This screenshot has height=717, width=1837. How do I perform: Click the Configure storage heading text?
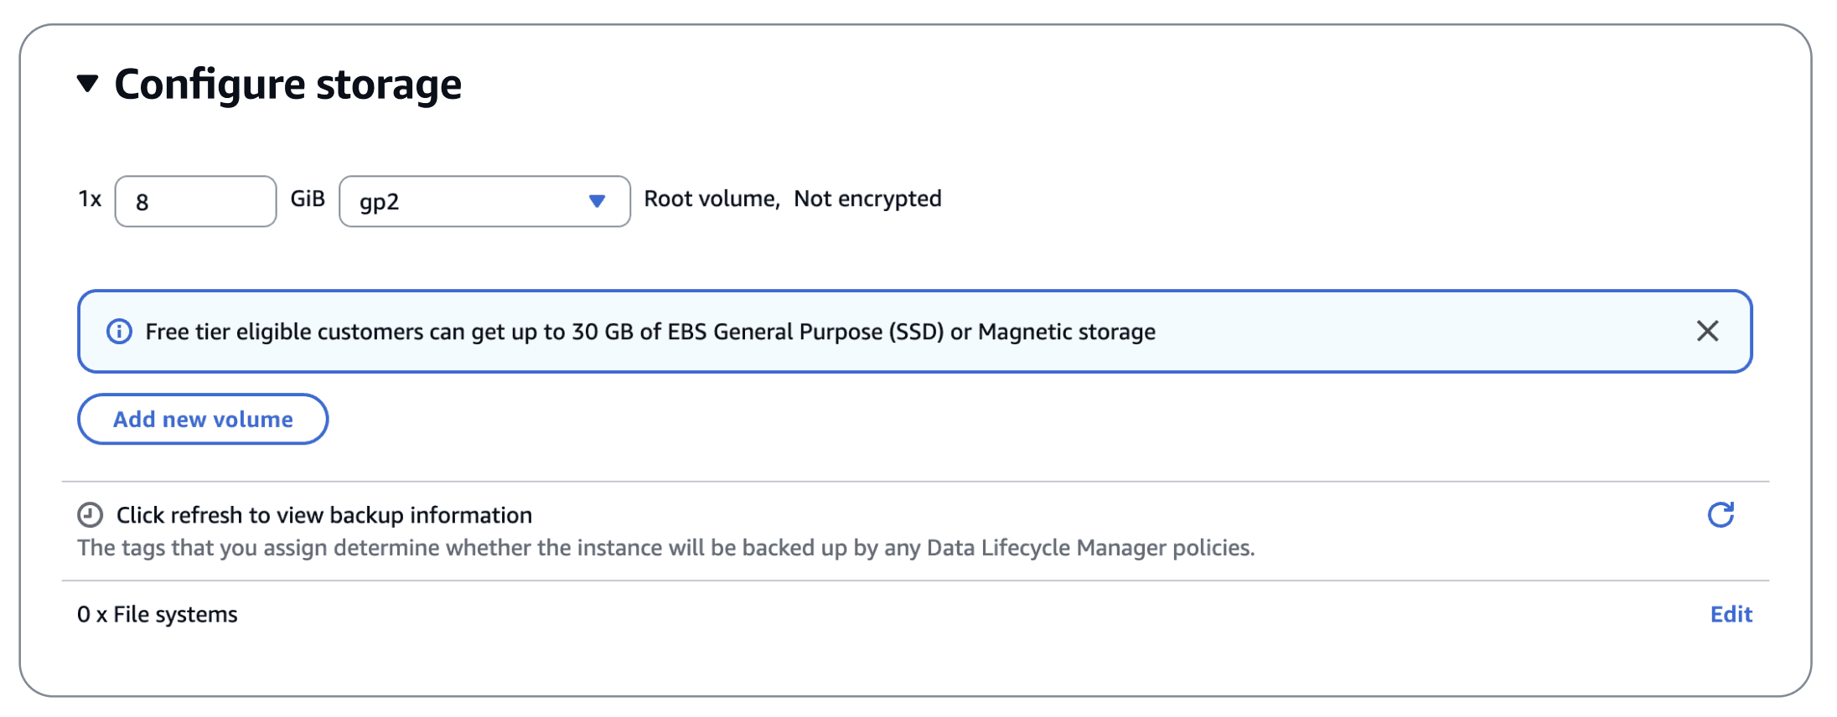pos(287,85)
